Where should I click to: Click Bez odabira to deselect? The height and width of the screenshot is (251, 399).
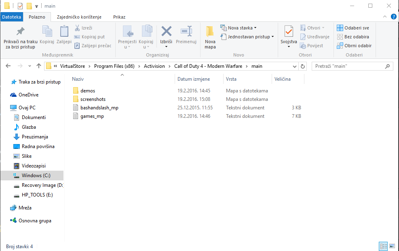point(353,37)
